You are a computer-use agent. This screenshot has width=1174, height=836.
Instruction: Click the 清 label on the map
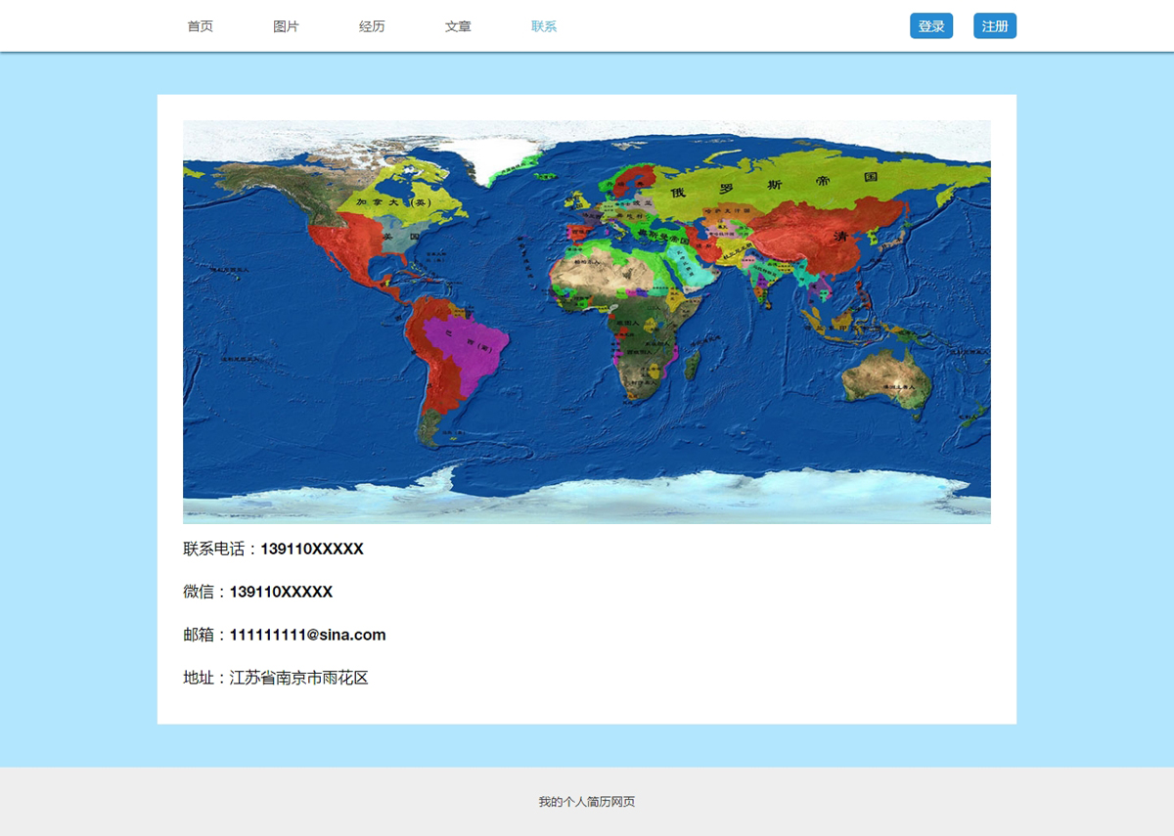tap(839, 237)
